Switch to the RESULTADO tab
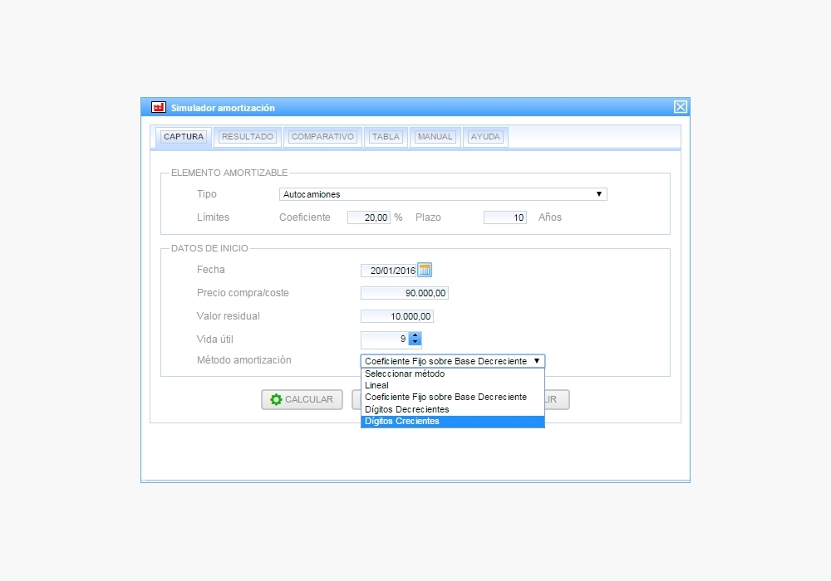This screenshot has width=831, height=581. 248,137
